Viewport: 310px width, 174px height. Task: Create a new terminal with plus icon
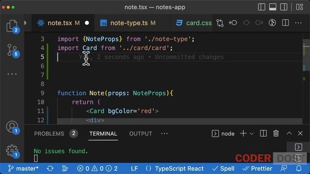coord(243,133)
